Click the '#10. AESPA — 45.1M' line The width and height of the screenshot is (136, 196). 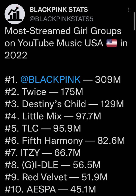point(50,189)
